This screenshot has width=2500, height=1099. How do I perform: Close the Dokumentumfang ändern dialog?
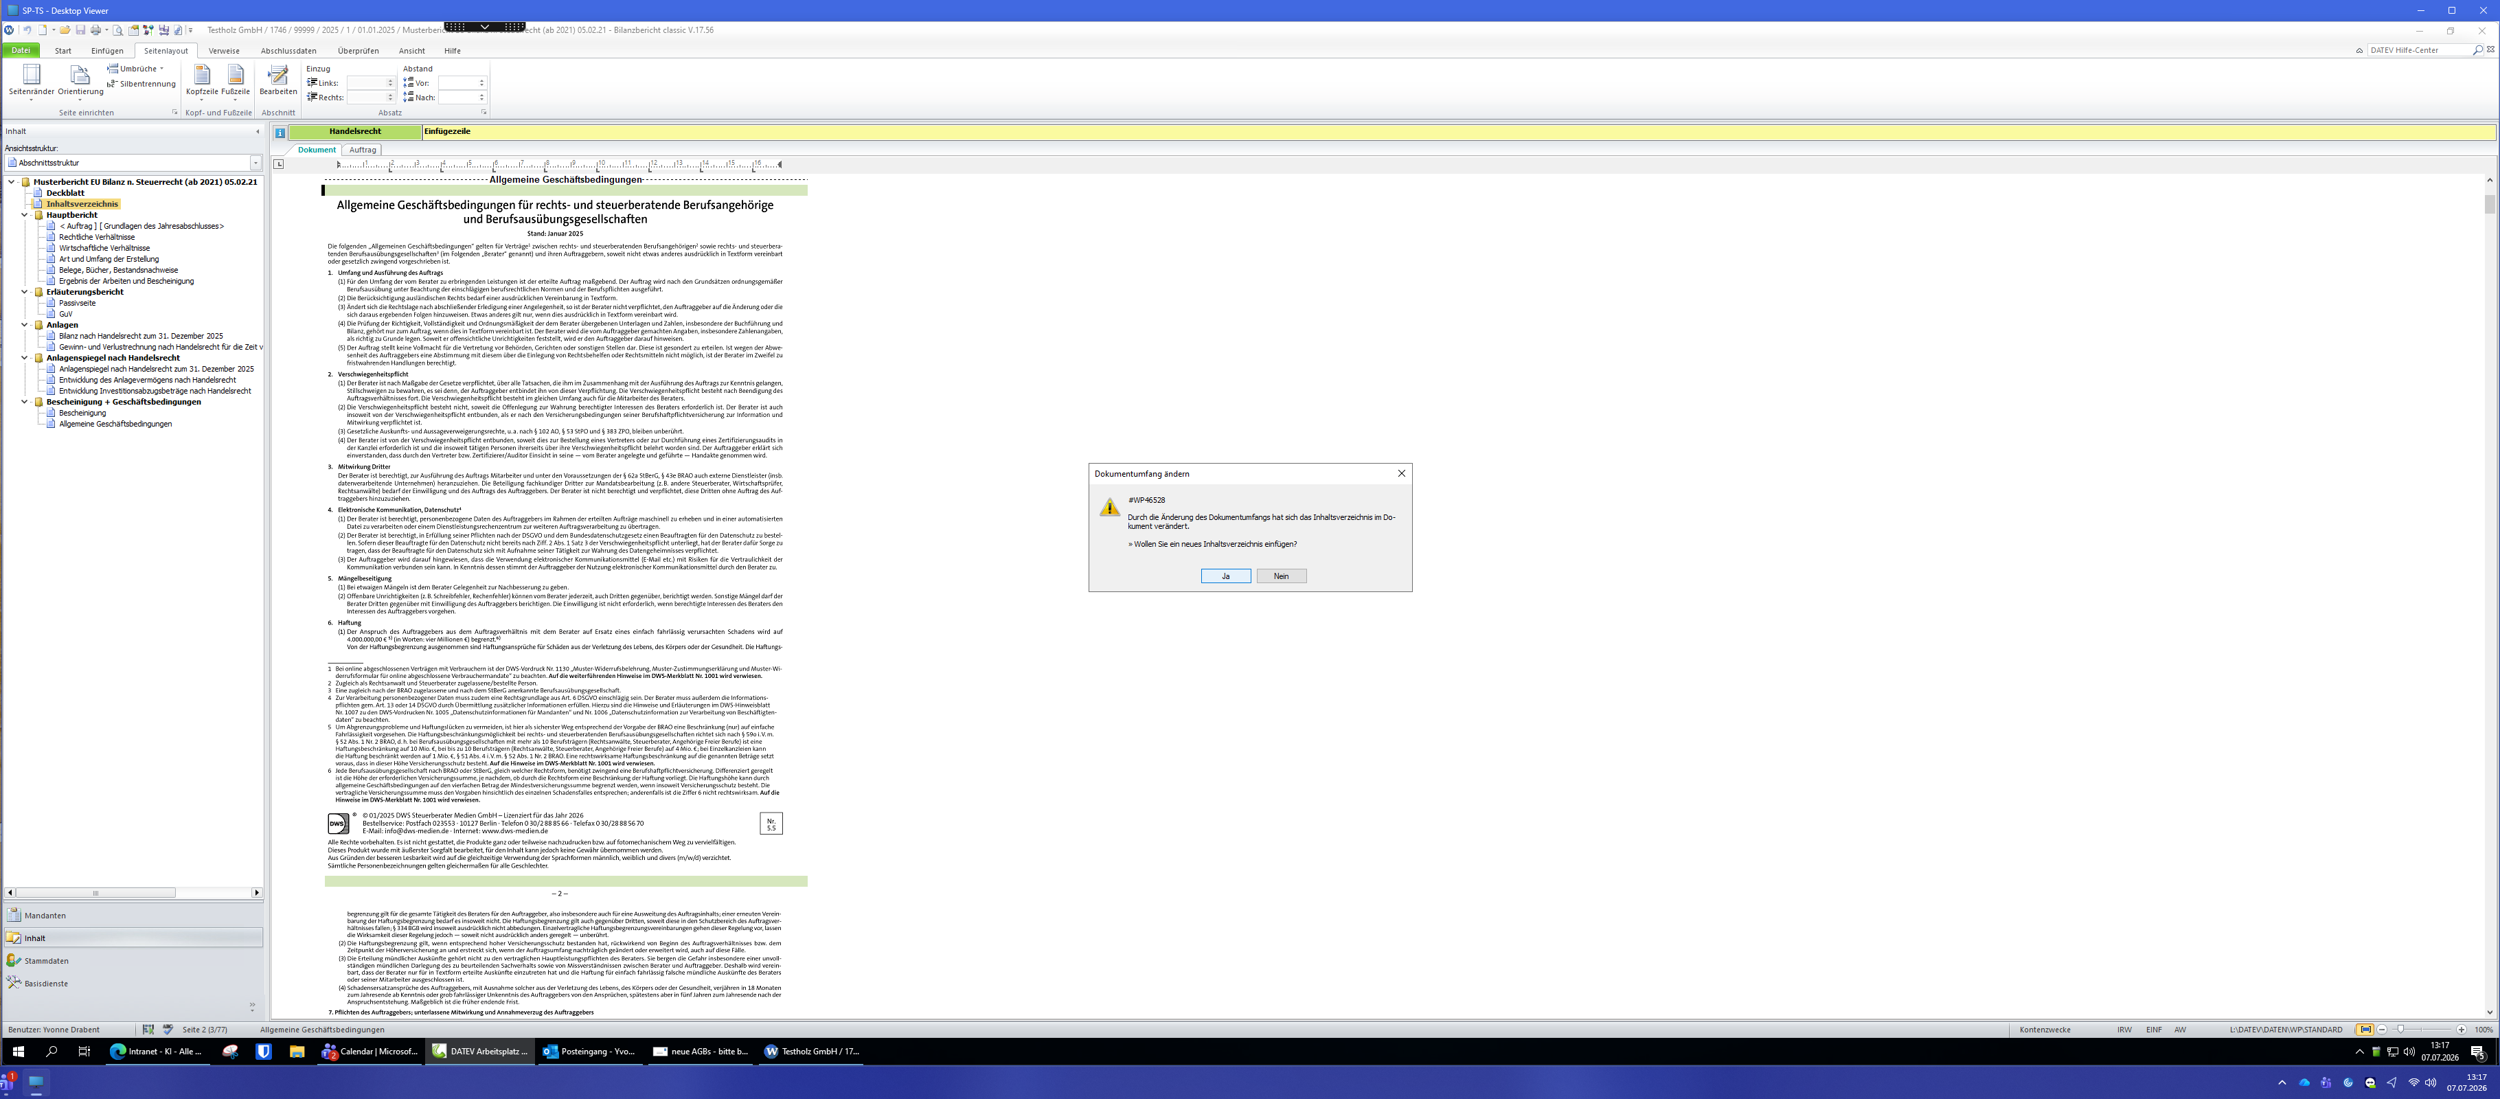point(1400,474)
